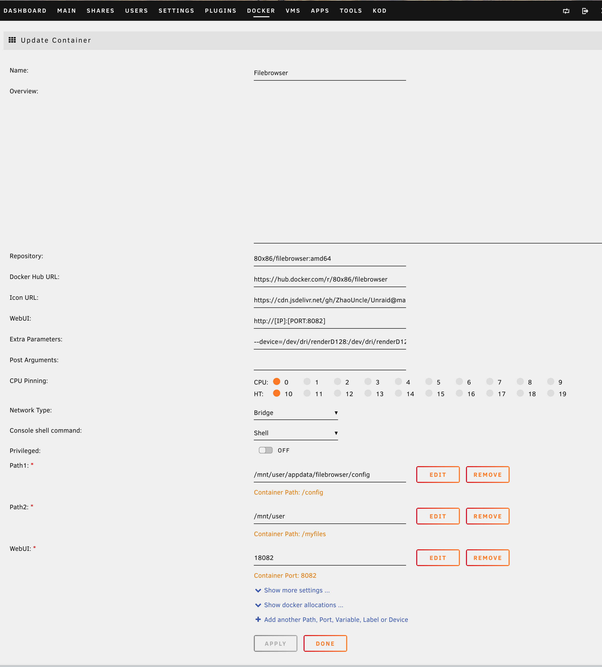Go to the SETTINGS section
Image resolution: width=602 pixels, height=667 pixels.
(x=176, y=11)
